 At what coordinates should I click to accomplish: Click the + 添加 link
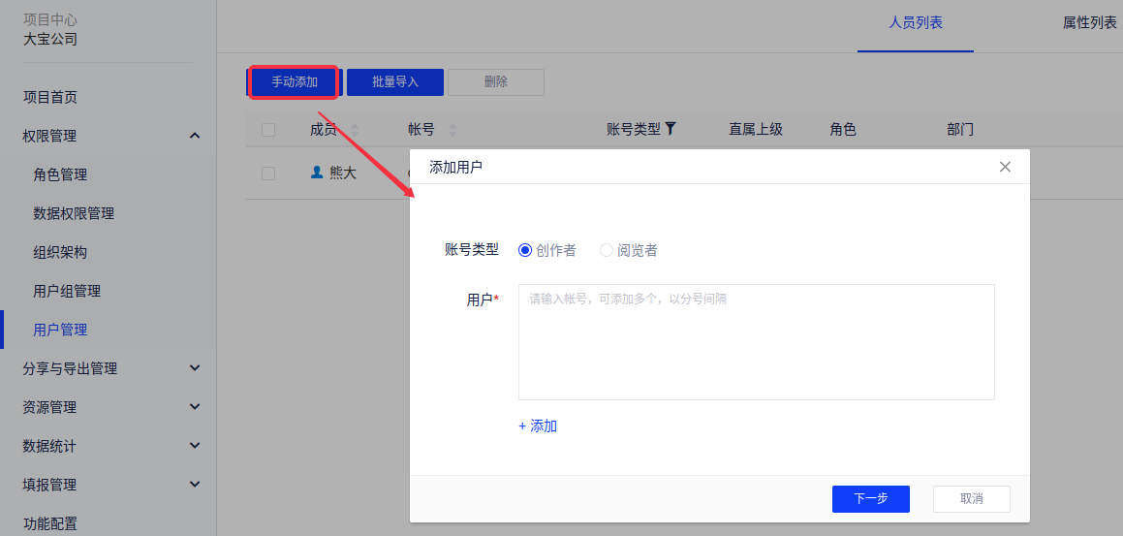click(538, 426)
